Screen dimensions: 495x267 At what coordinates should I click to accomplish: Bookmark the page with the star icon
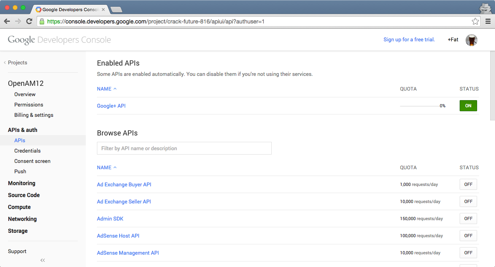pyautogui.click(x=475, y=21)
